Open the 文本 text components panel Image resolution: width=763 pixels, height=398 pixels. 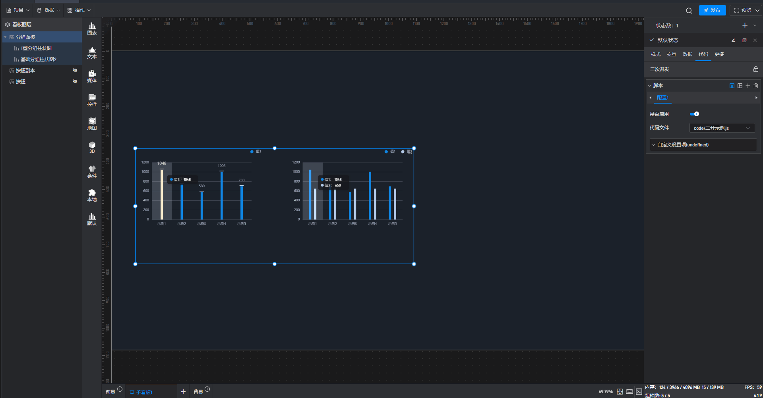pyautogui.click(x=92, y=52)
